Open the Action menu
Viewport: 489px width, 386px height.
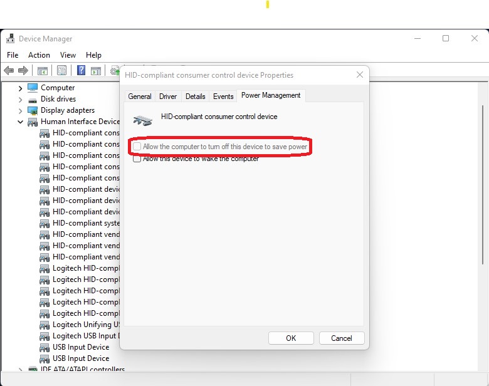click(x=39, y=55)
